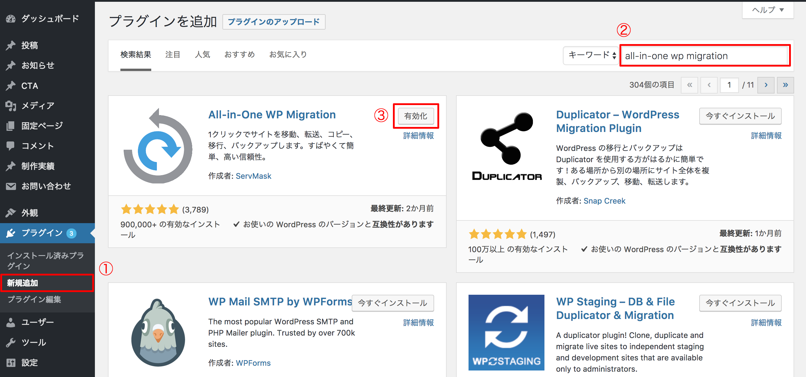806x377 pixels.
Task: Open the Snap Creek author link
Action: point(604,201)
